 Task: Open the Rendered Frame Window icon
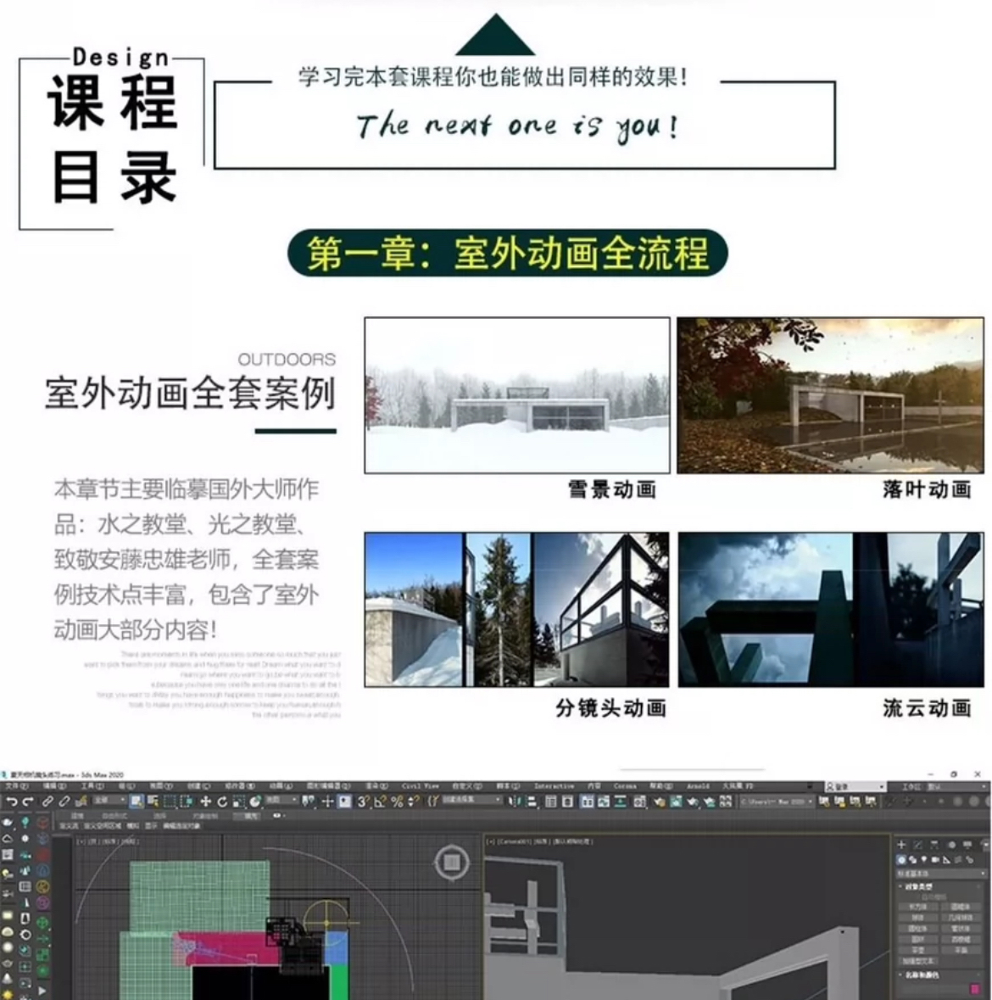tap(677, 801)
